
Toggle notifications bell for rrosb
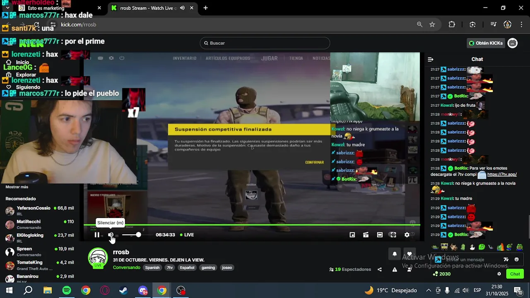(x=395, y=254)
